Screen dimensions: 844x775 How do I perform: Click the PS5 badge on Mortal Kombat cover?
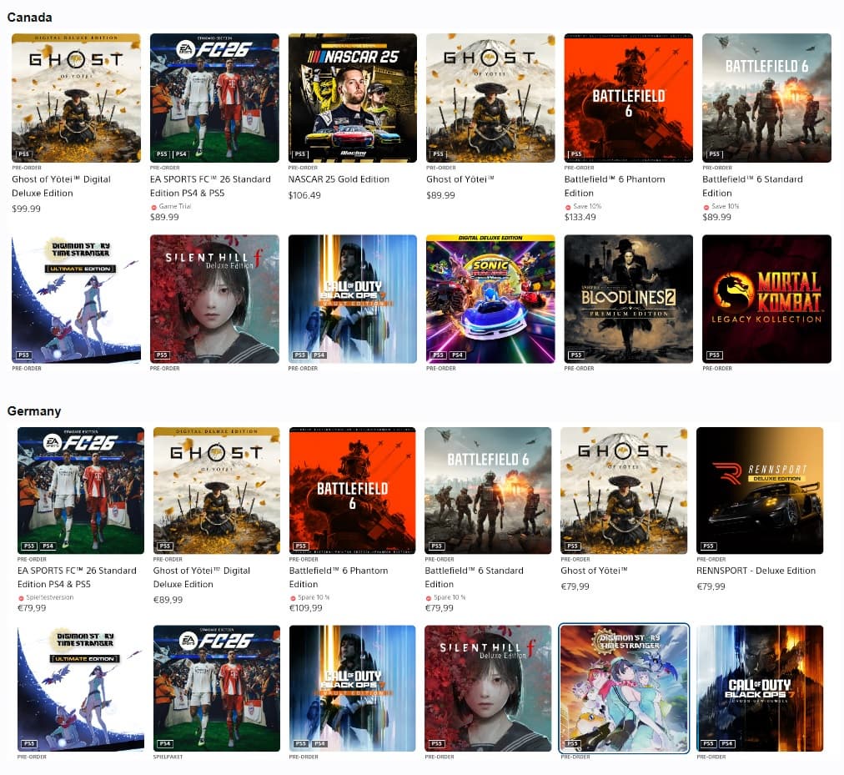click(x=714, y=355)
